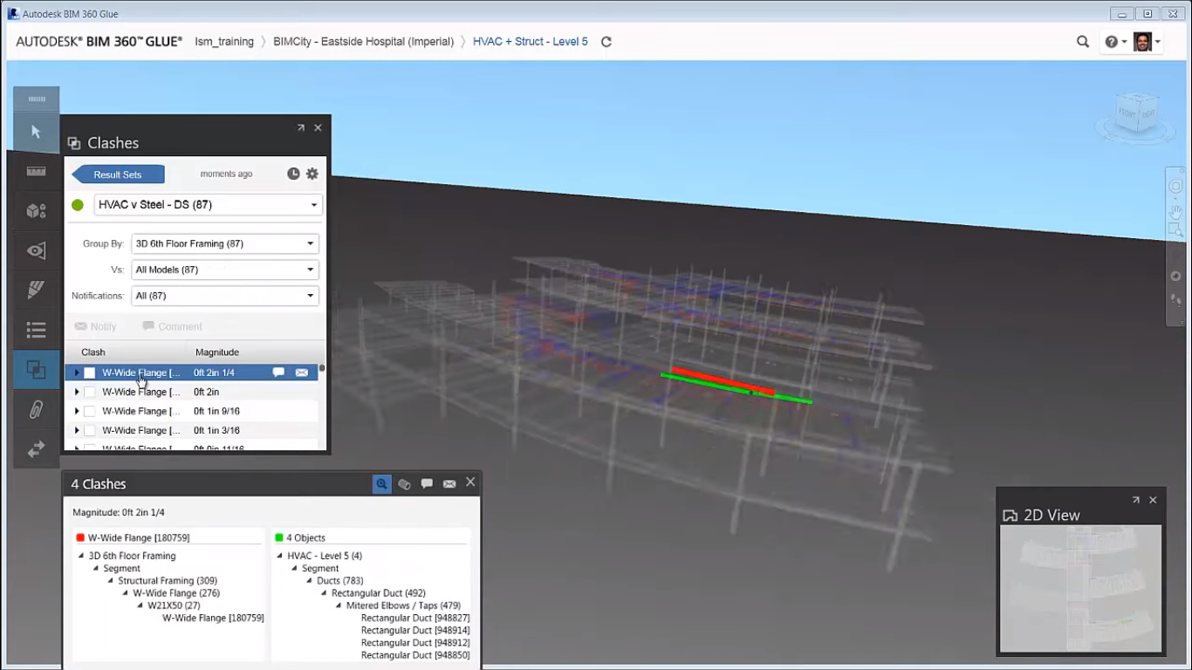Click the Notify button

pos(95,326)
